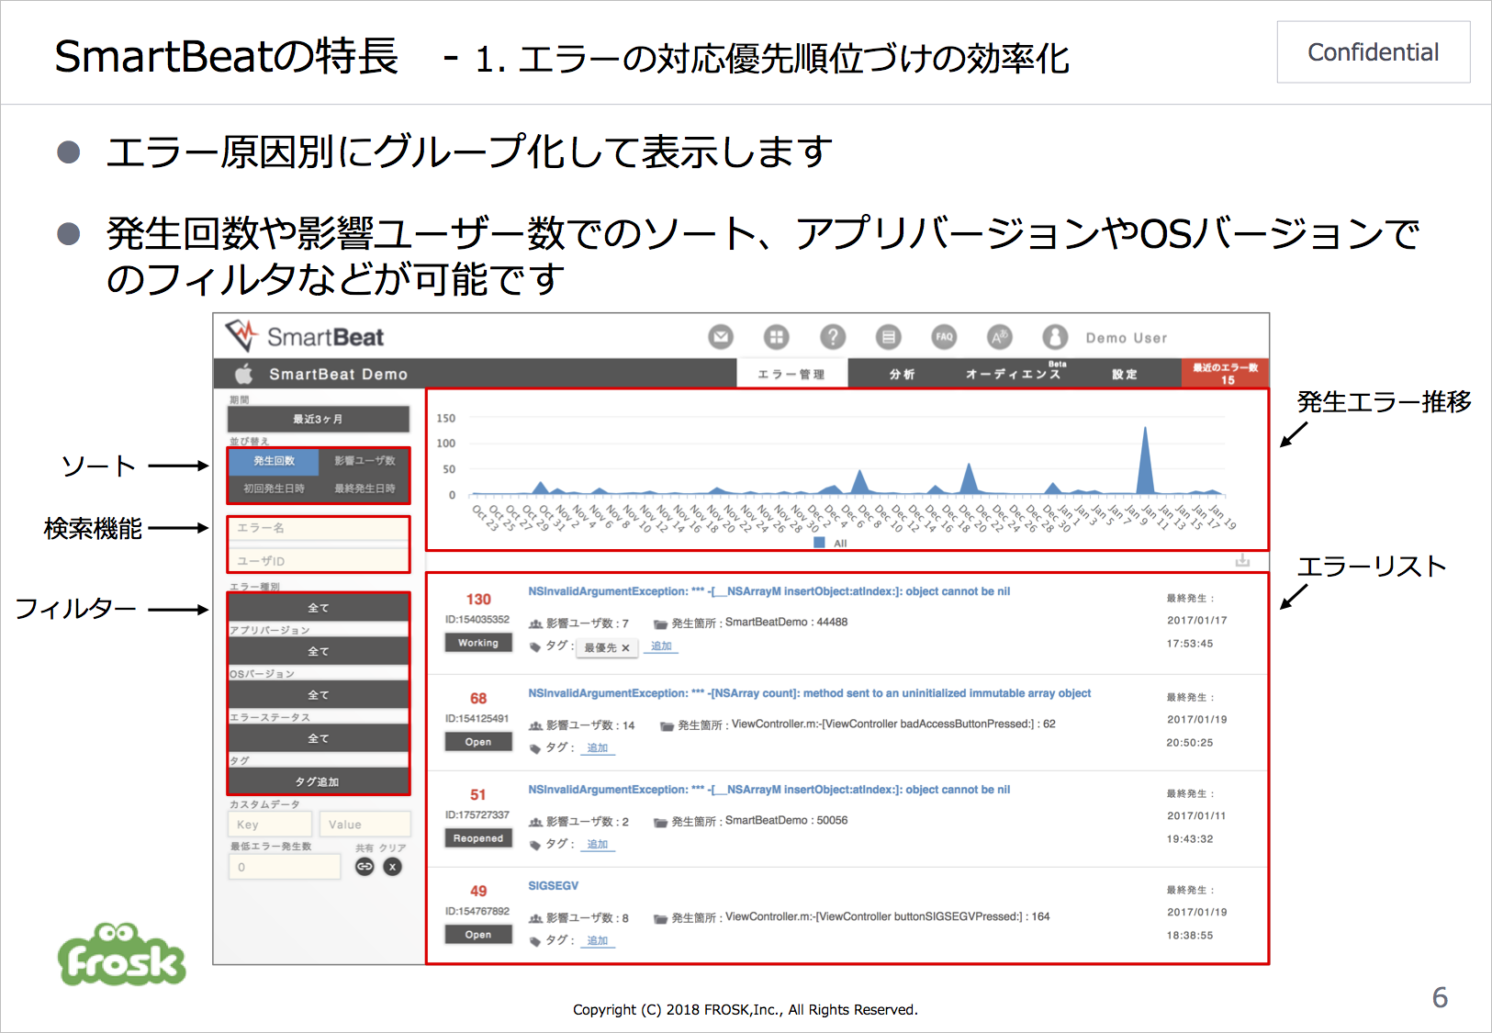Open the 最近のエラー数 15 badge
The image size is (1492, 1033).
tap(1226, 373)
